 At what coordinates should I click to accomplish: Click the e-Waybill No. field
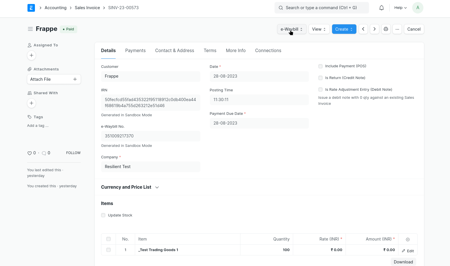point(151,136)
